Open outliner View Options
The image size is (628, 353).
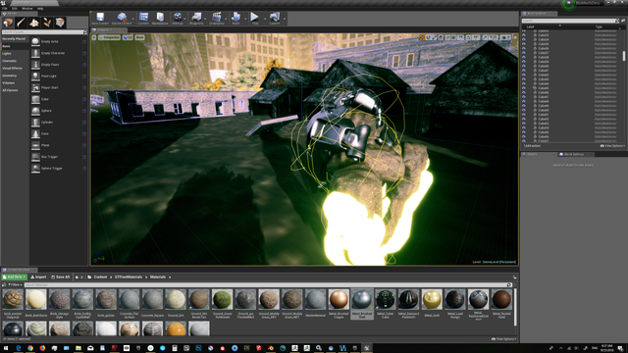point(612,146)
